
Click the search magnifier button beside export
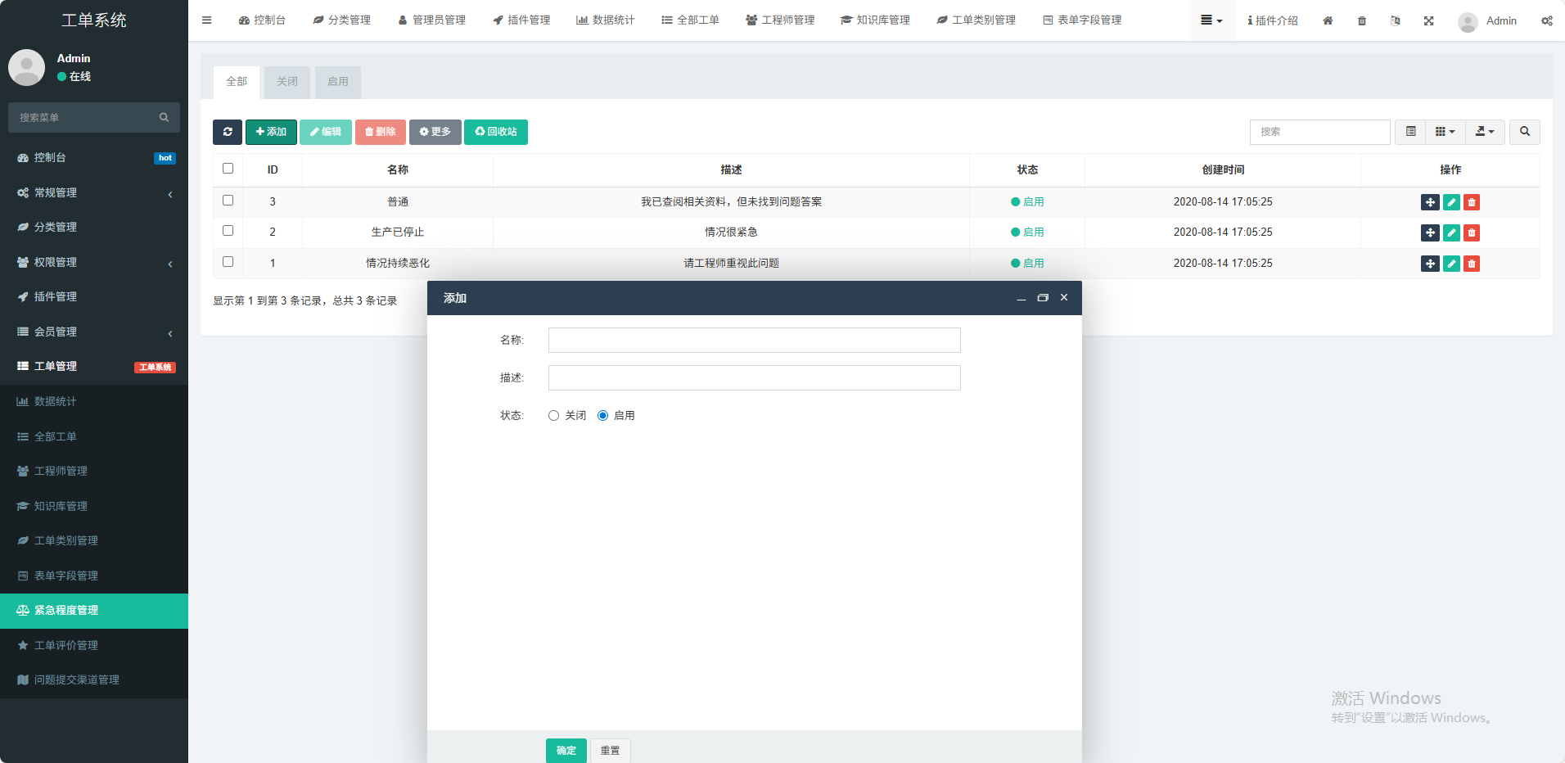1524,132
